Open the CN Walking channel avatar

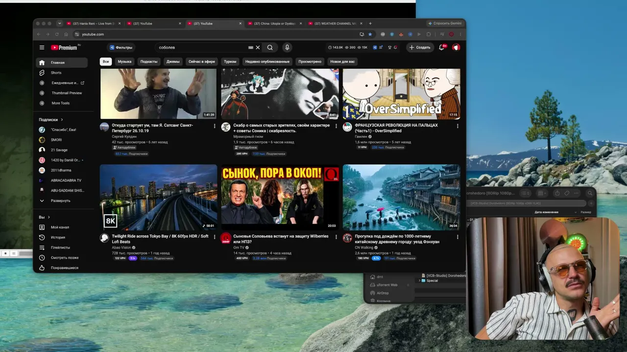pos(347,238)
